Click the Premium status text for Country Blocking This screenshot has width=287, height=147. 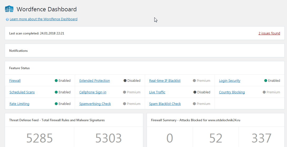pyautogui.click(x=273, y=92)
